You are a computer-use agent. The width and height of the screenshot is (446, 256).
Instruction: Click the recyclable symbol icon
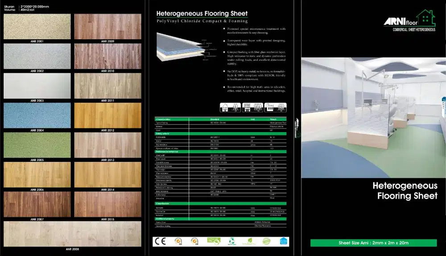231,241
